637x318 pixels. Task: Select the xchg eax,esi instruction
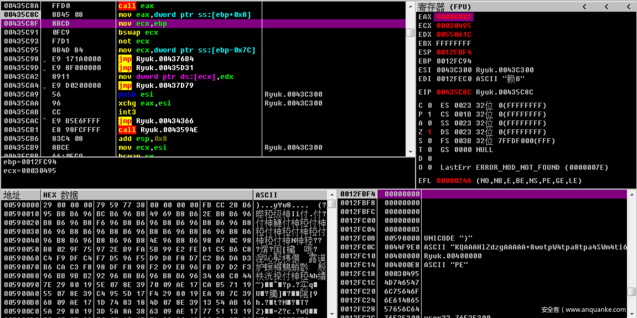[145, 103]
